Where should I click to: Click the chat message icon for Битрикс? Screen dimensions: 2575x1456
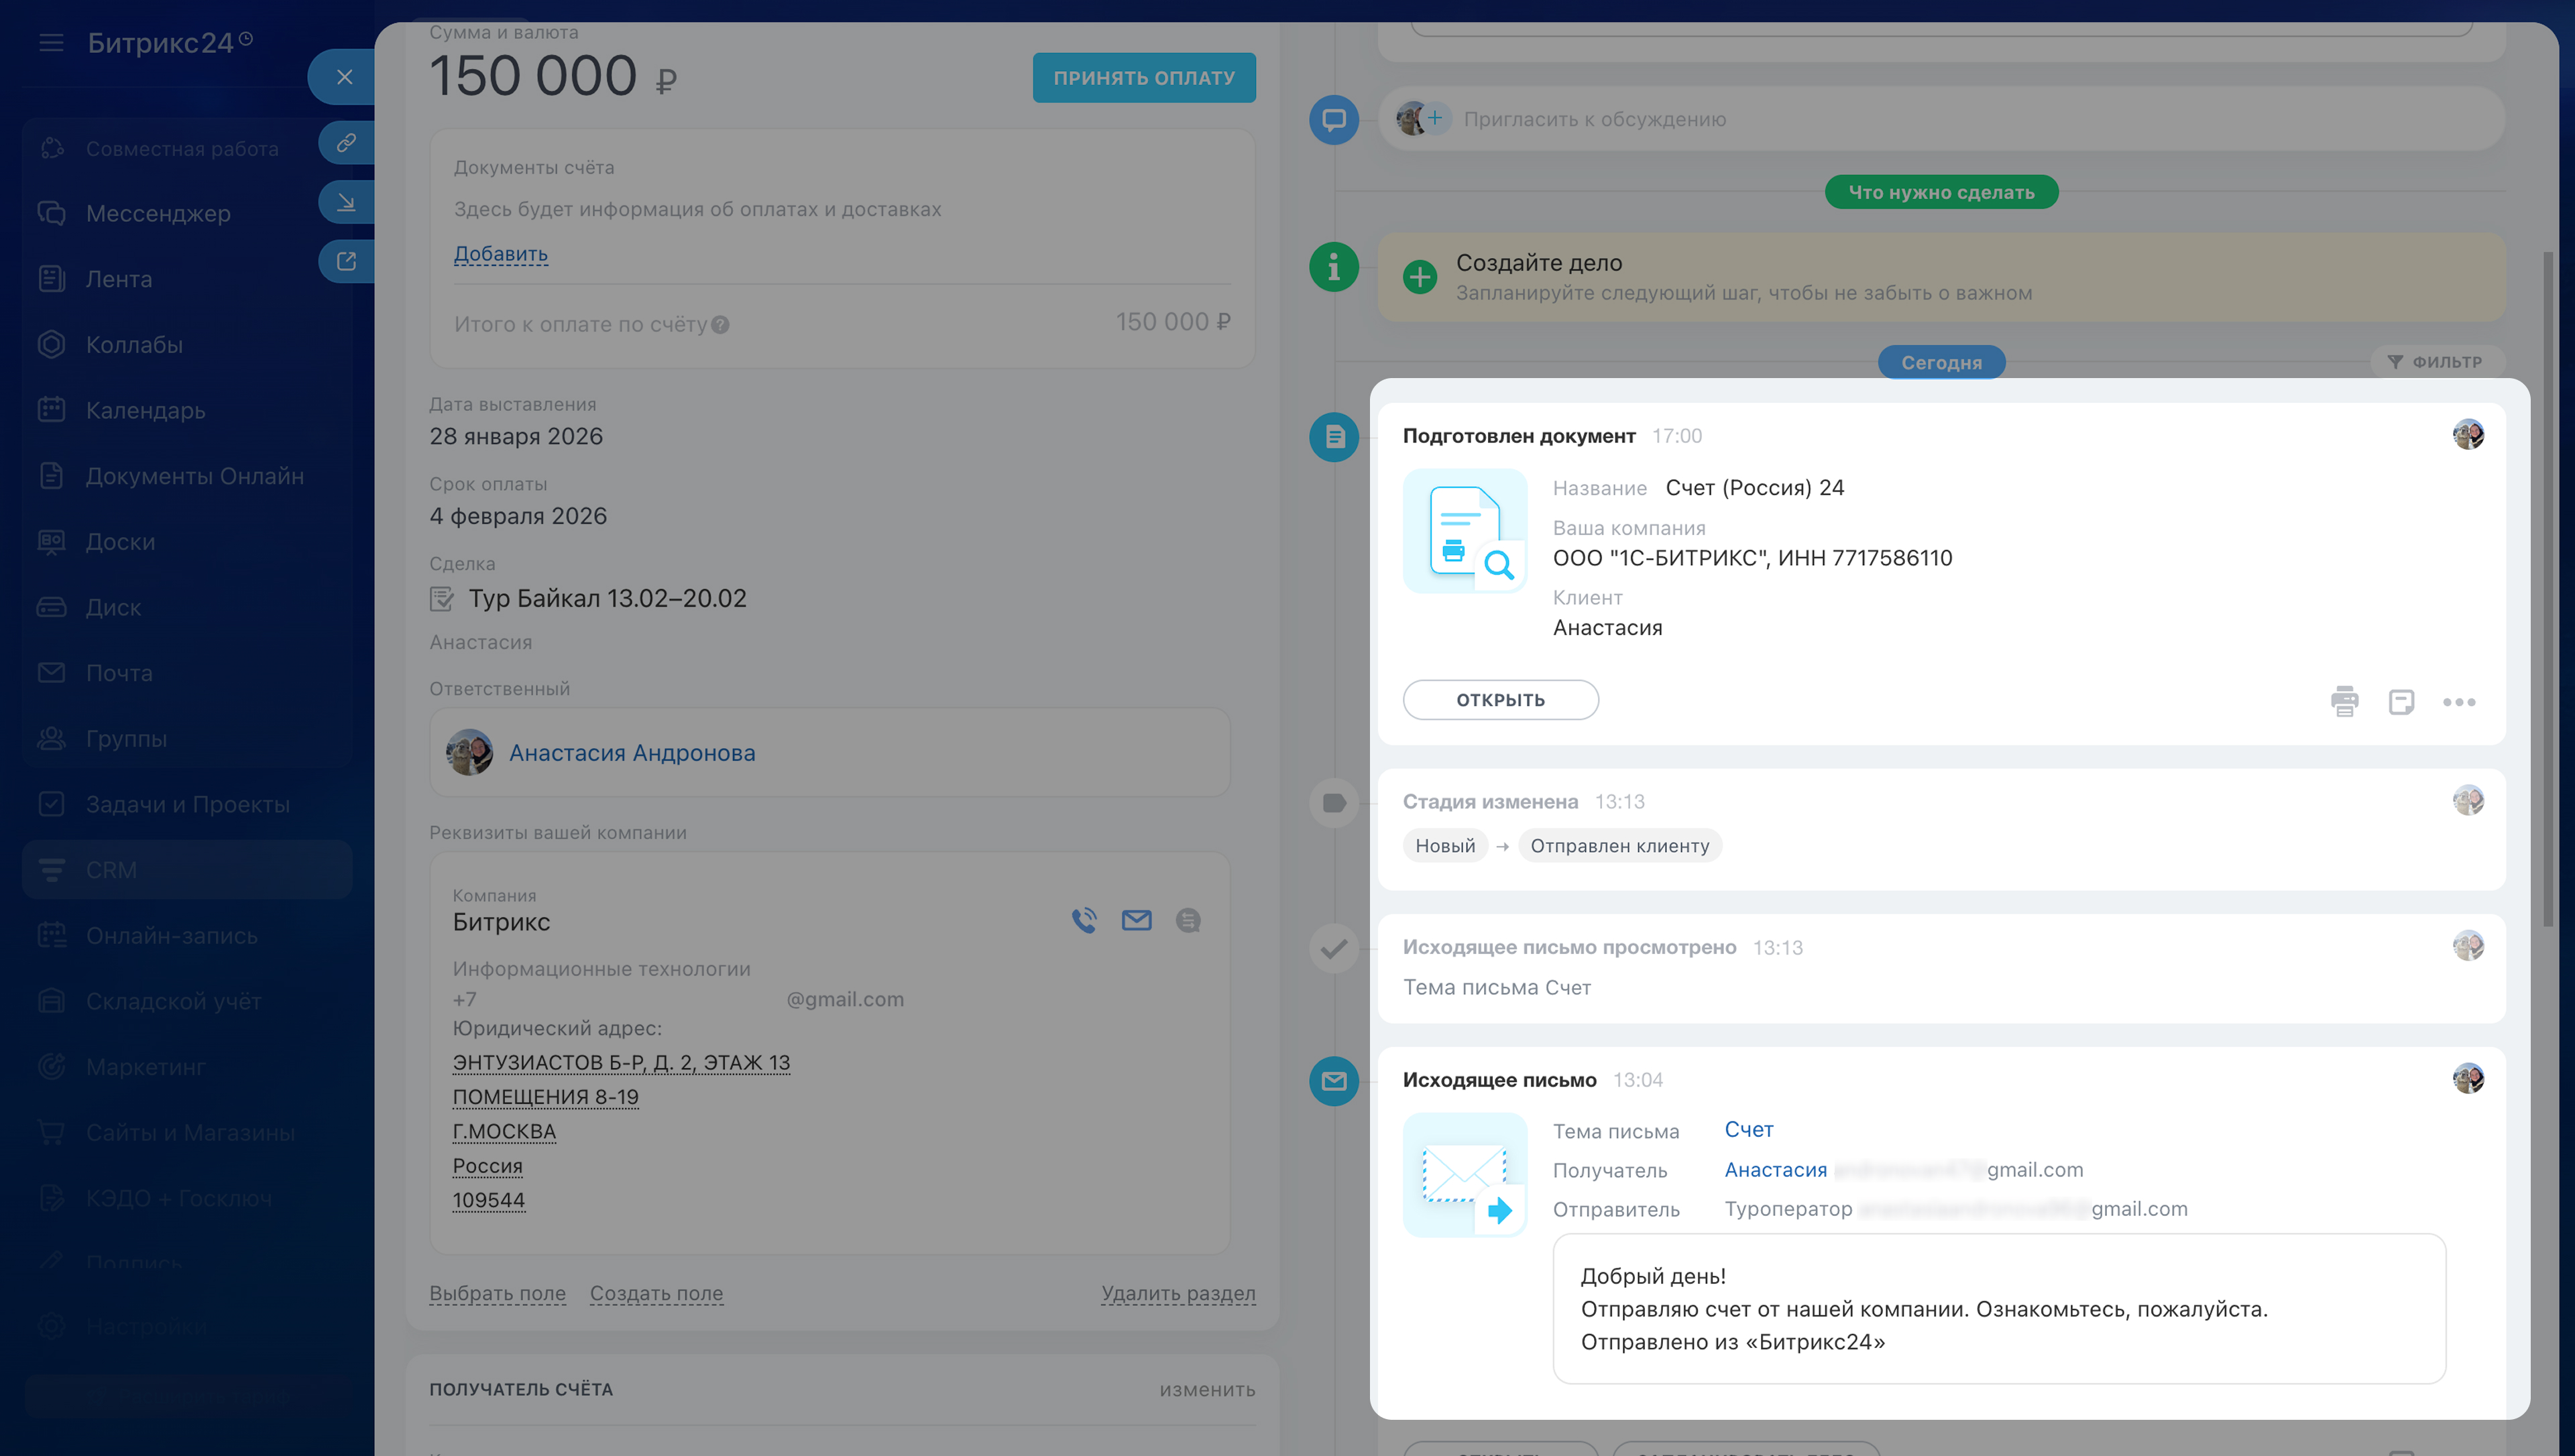pyautogui.click(x=1188, y=920)
